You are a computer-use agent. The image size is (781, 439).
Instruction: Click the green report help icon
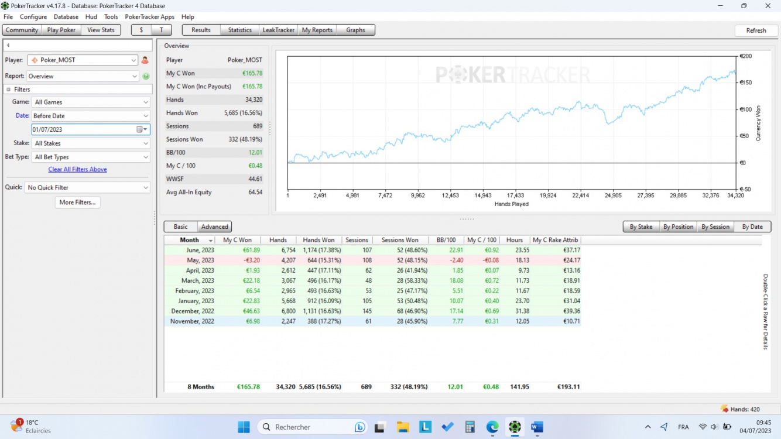pos(146,76)
